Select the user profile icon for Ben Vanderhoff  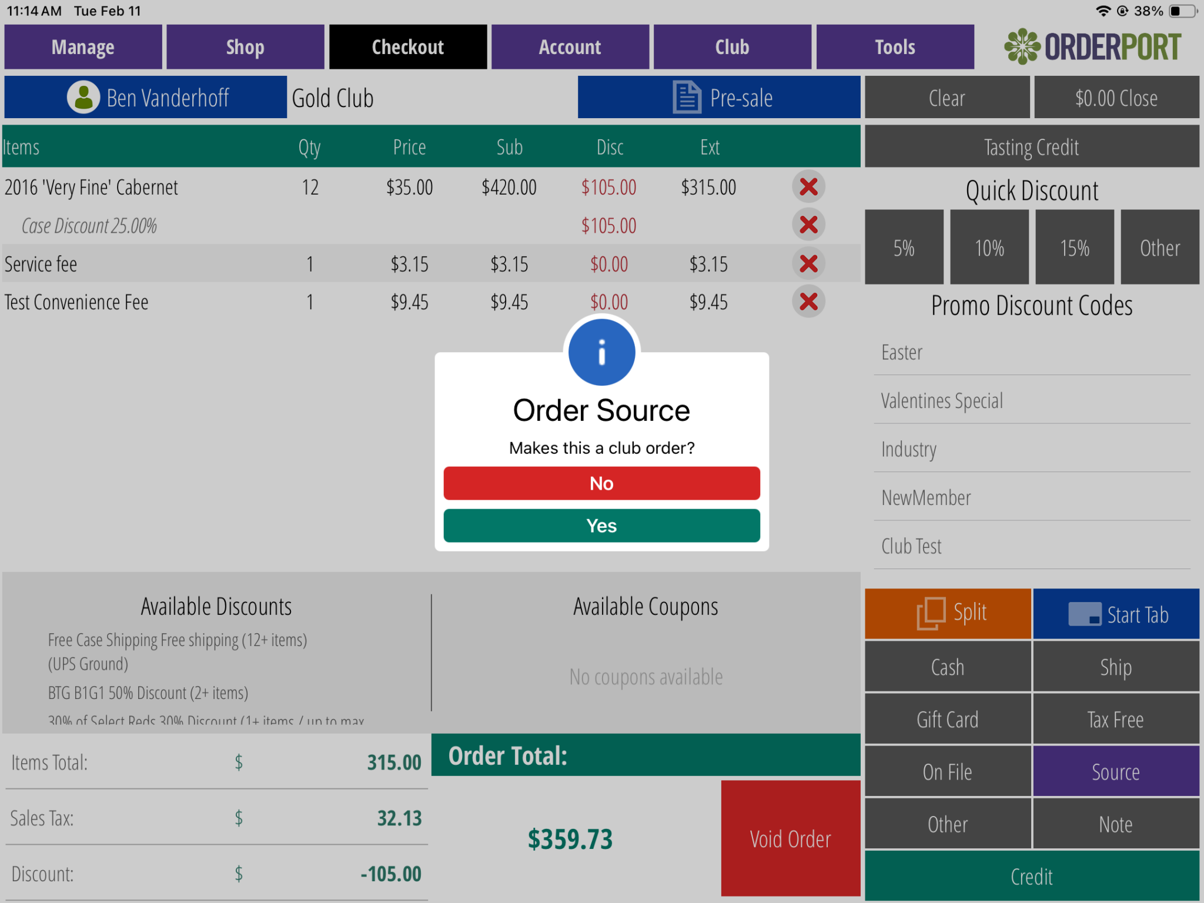click(x=82, y=98)
